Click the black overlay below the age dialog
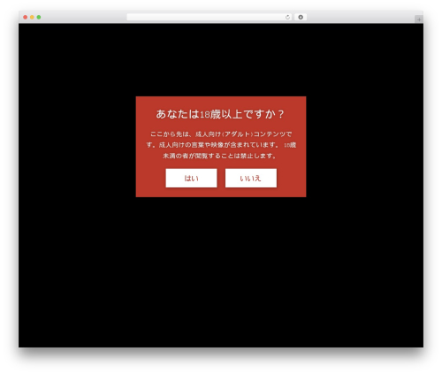The image size is (442, 374). pos(221,271)
